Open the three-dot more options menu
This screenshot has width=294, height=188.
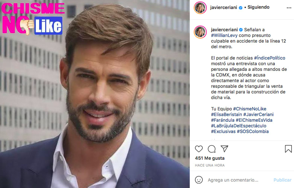tap(289, 8)
